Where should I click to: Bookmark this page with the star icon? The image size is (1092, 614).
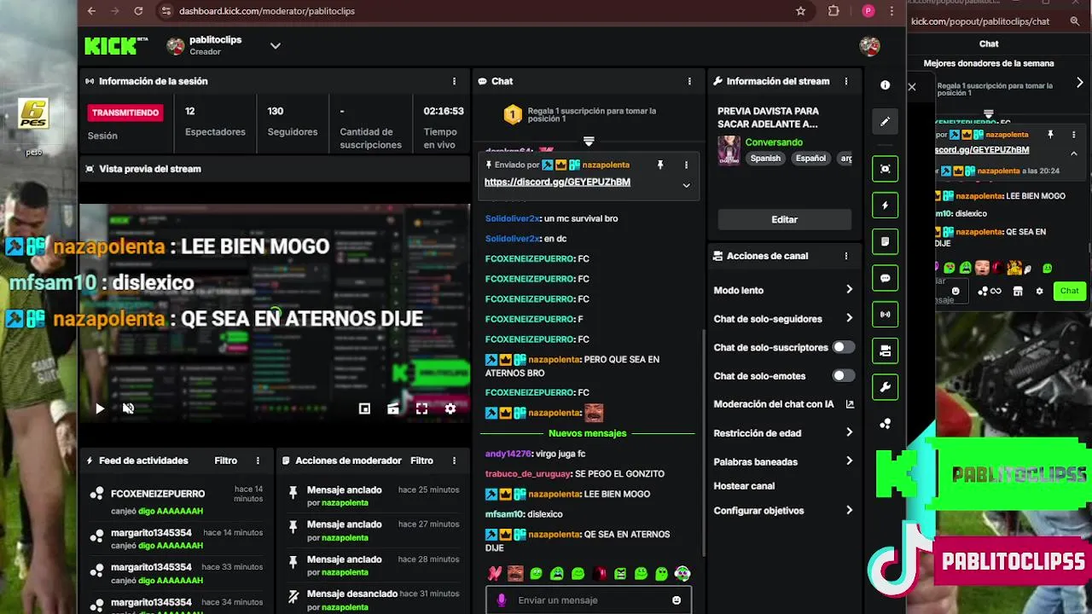[x=800, y=11]
